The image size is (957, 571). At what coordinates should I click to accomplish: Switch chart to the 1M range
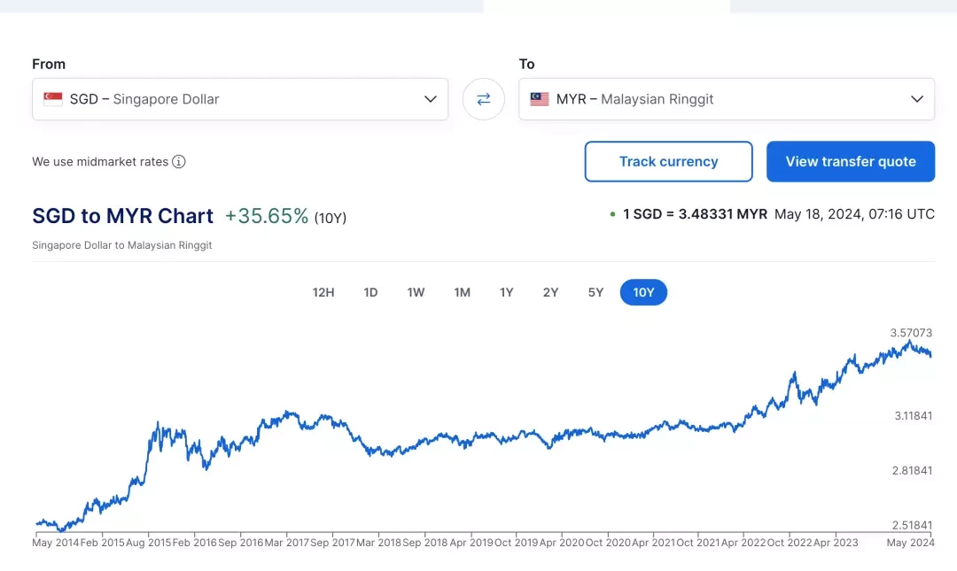coord(462,292)
